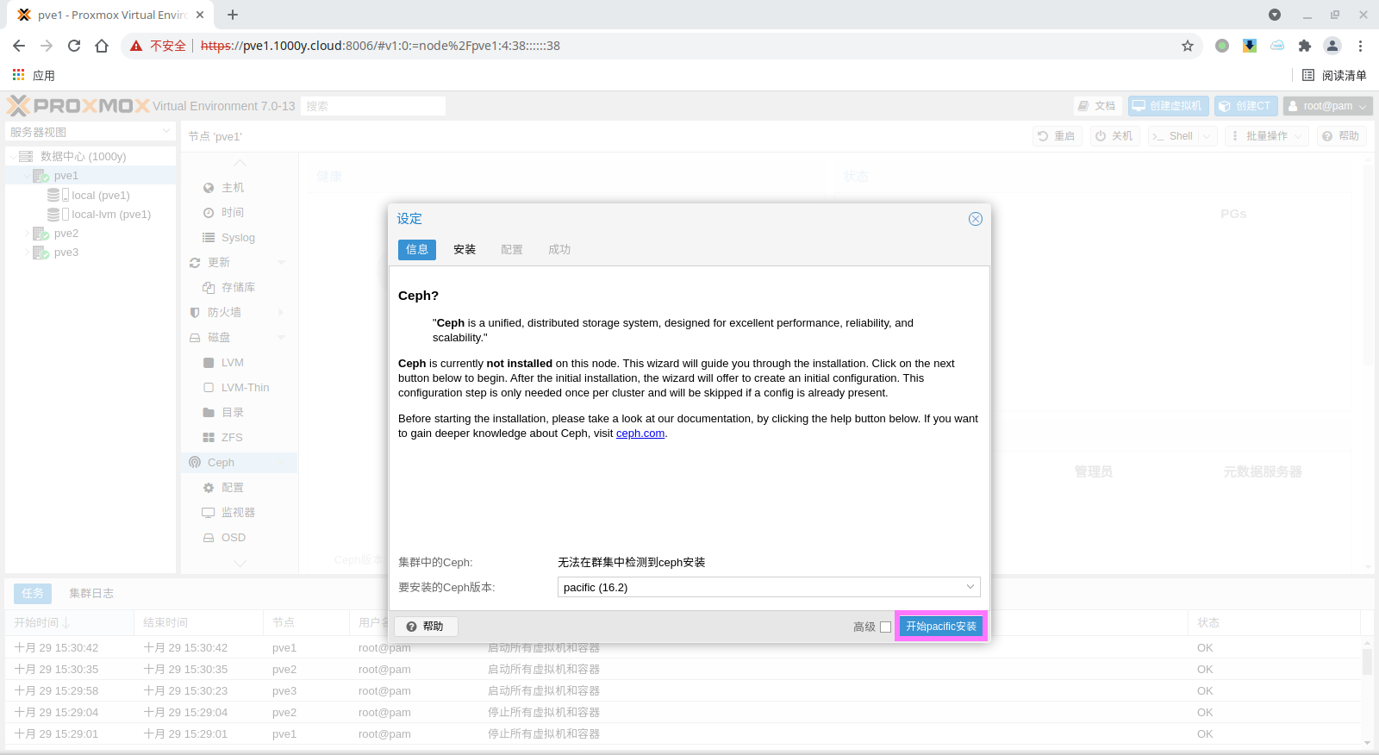Enable the 高级 advanced checkbox
The width and height of the screenshot is (1379, 755).
[x=885, y=627]
